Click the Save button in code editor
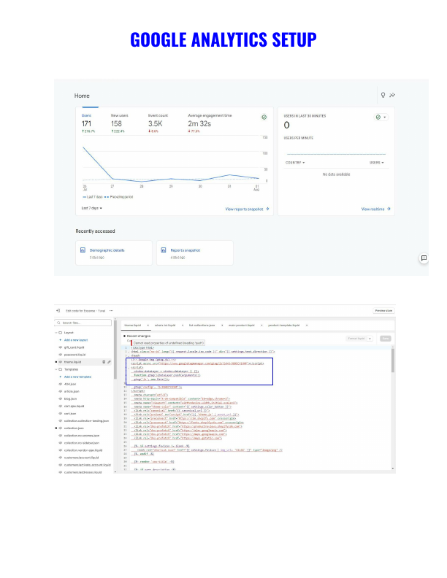 click(386, 339)
